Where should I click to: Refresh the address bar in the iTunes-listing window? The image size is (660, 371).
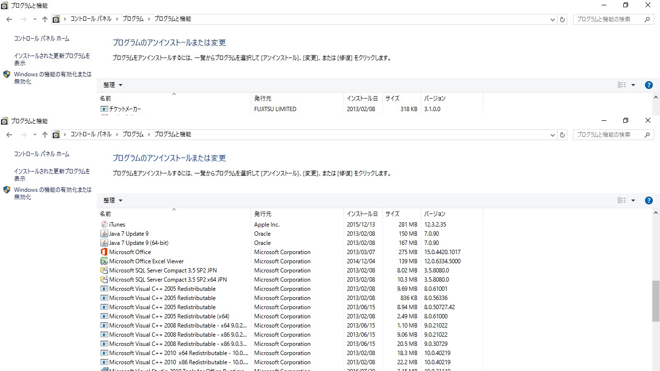pyautogui.click(x=562, y=135)
